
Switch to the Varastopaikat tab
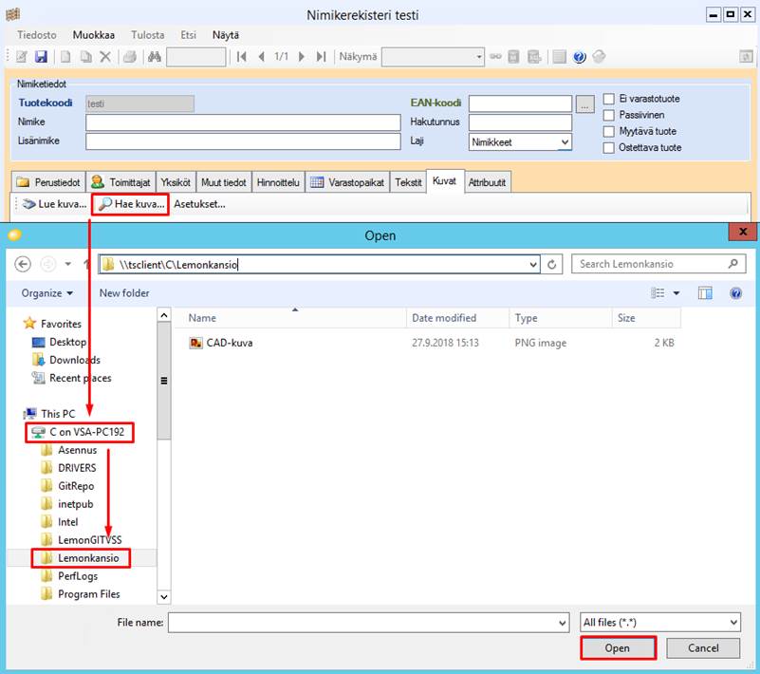pyautogui.click(x=347, y=182)
